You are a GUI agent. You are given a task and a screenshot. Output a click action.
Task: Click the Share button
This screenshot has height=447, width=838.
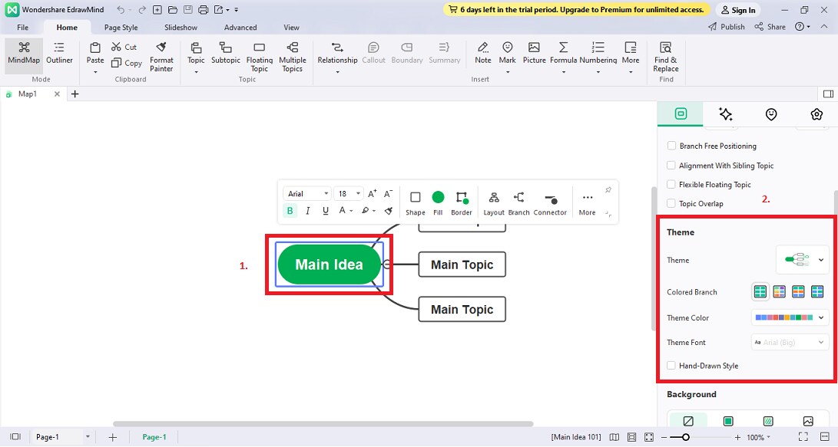coord(770,27)
